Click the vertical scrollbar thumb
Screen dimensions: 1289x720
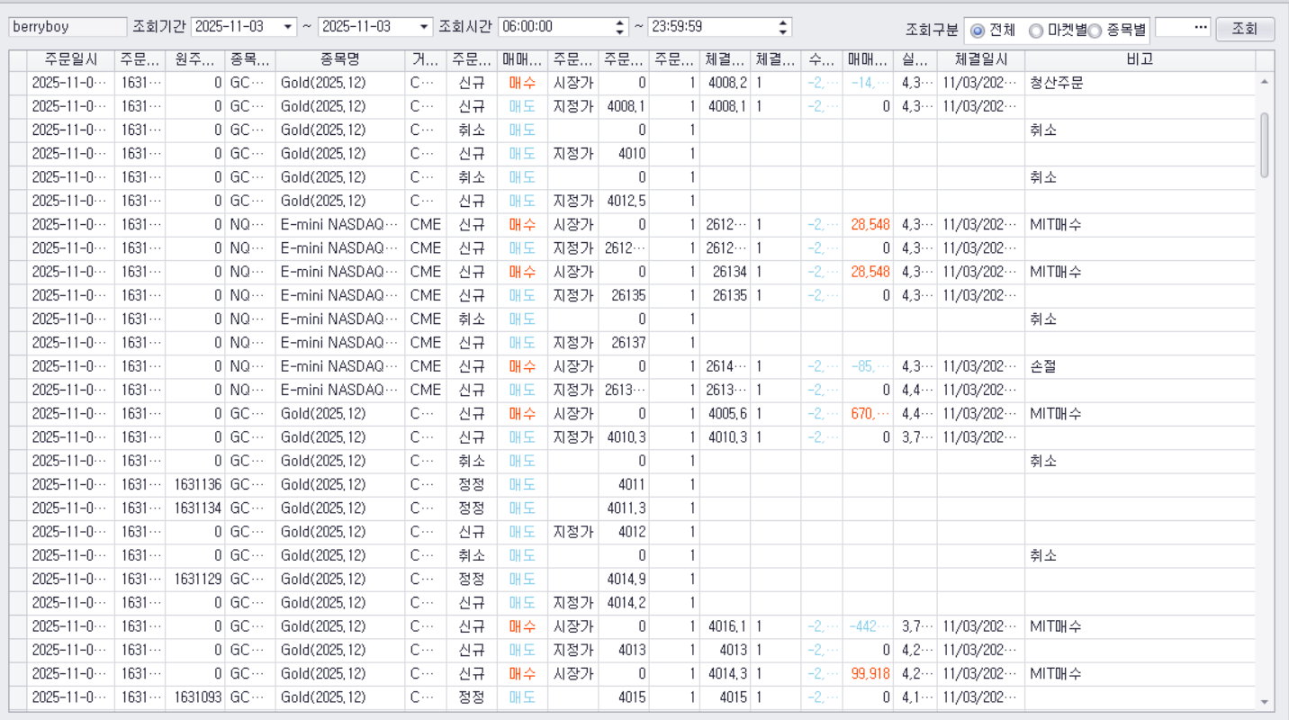[1265, 144]
